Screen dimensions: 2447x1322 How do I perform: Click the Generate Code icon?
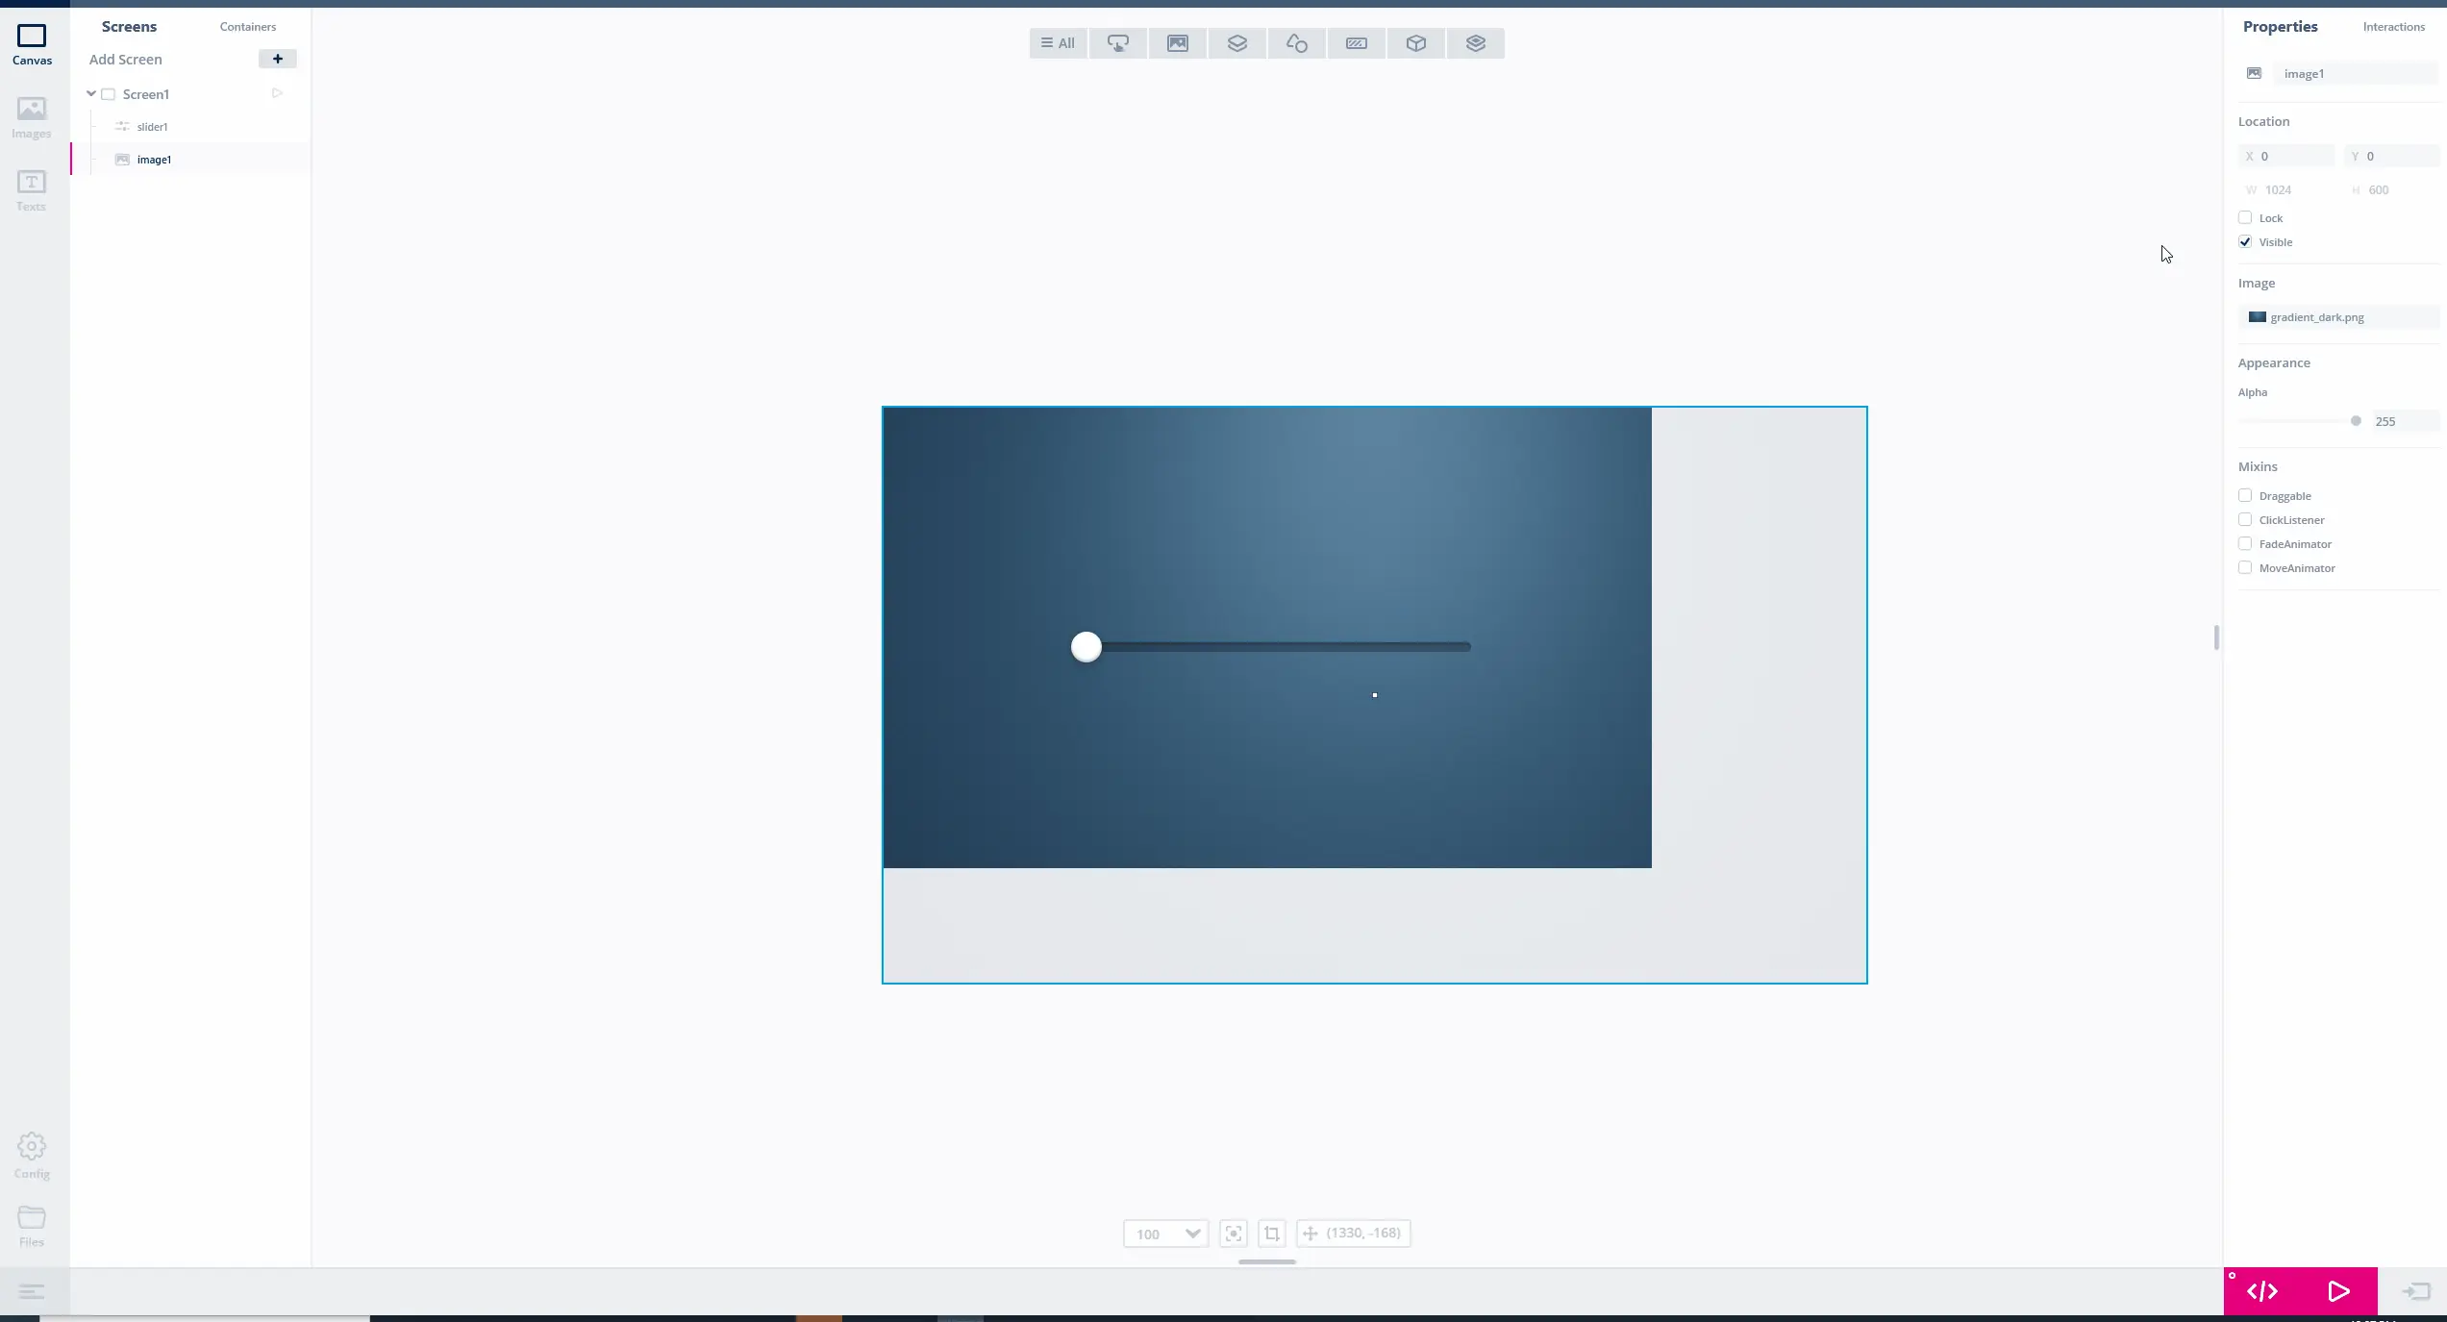pyautogui.click(x=2262, y=1291)
